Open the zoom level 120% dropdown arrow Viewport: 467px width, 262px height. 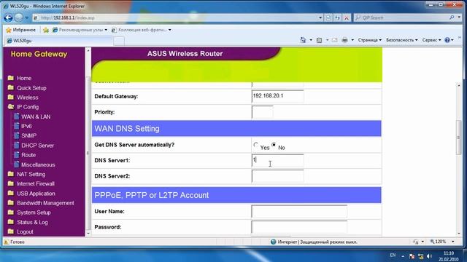pyautogui.click(x=452, y=242)
